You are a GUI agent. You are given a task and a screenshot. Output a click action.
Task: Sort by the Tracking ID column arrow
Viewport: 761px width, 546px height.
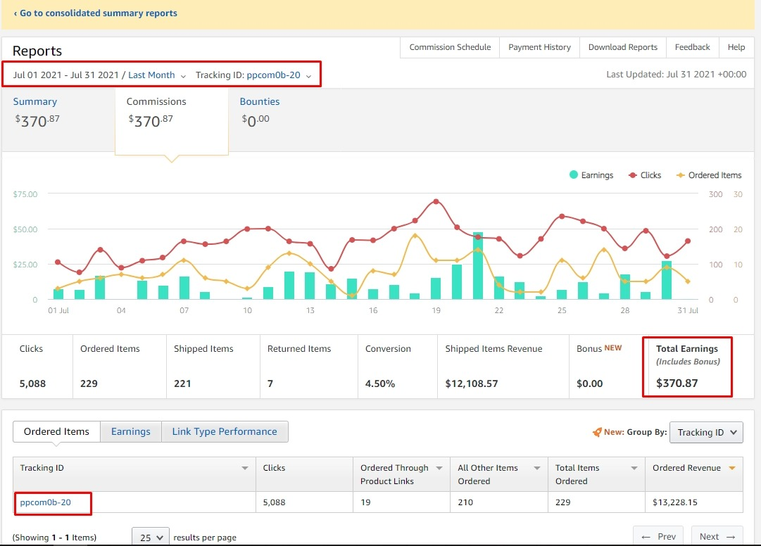click(x=245, y=468)
